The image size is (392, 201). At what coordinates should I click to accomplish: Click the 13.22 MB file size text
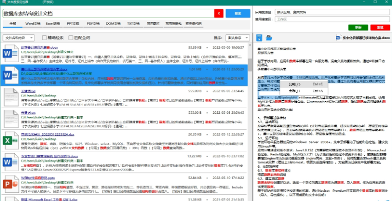[x=195, y=156]
